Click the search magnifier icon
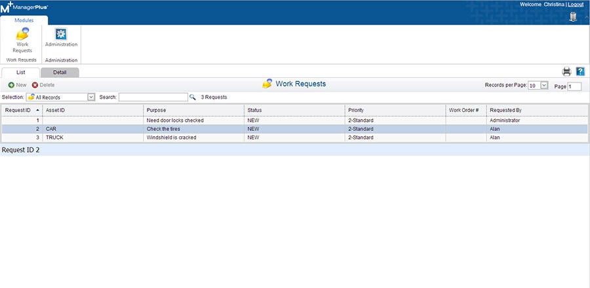 193,97
